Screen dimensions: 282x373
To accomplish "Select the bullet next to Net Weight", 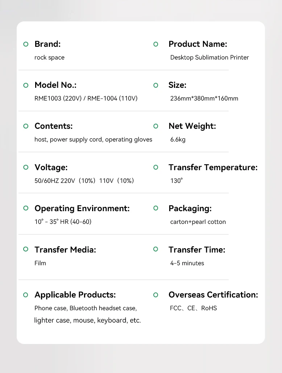I will pyautogui.click(x=156, y=126).
